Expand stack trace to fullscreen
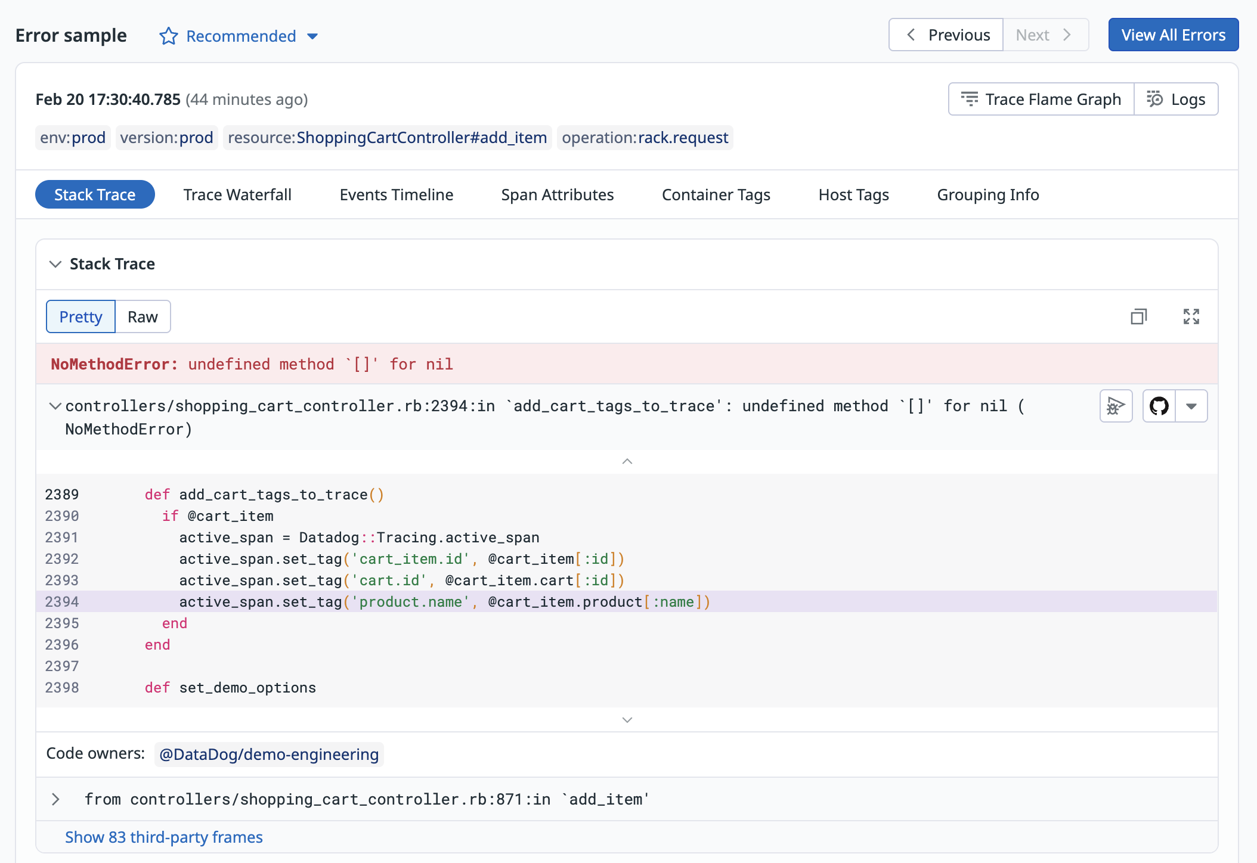 point(1191,316)
